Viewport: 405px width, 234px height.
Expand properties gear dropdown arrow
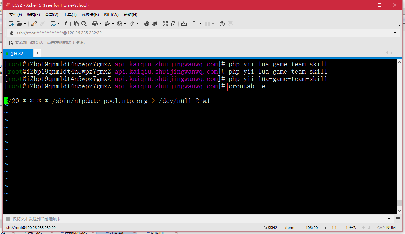click(x=59, y=24)
